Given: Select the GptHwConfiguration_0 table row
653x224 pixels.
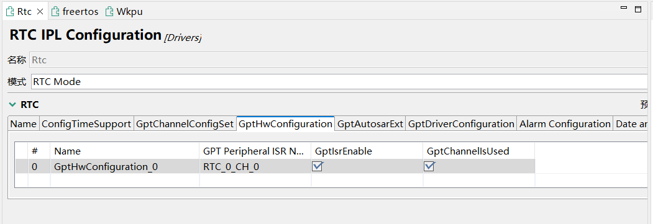Looking at the screenshot, I should (x=275, y=167).
